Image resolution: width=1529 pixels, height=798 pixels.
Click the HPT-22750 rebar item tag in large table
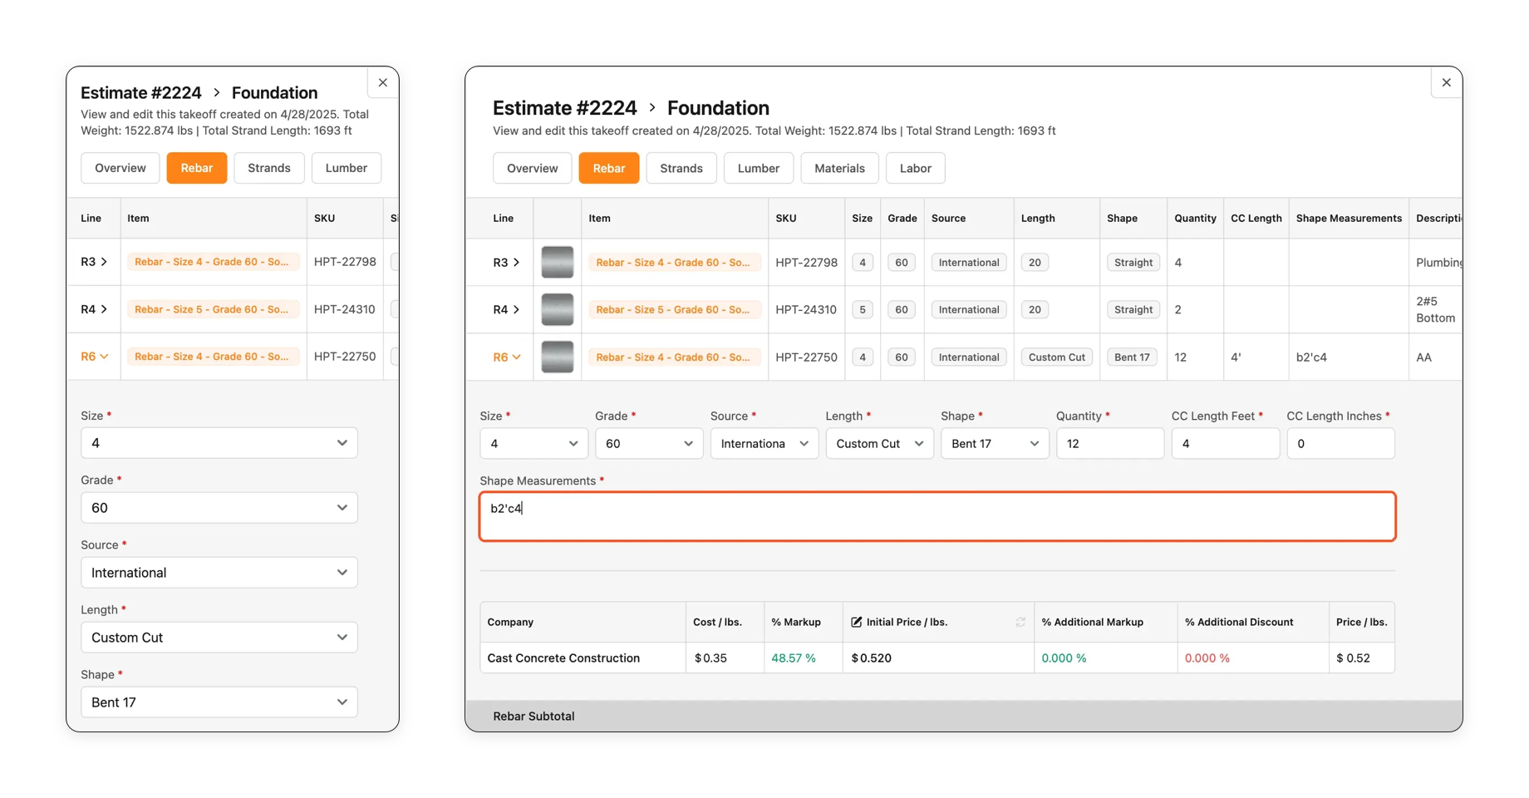coord(673,357)
